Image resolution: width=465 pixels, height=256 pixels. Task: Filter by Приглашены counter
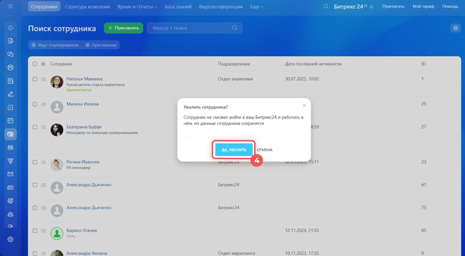(x=101, y=45)
